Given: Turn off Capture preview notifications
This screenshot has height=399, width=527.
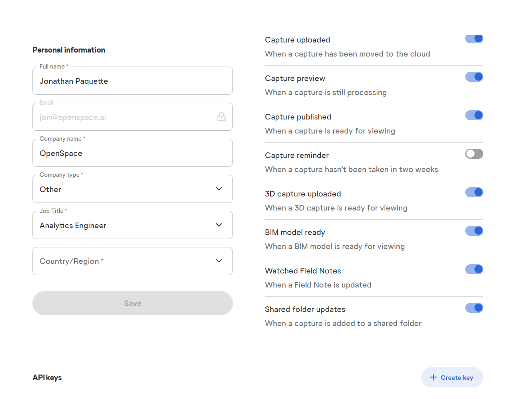Looking at the screenshot, I should pos(474,77).
